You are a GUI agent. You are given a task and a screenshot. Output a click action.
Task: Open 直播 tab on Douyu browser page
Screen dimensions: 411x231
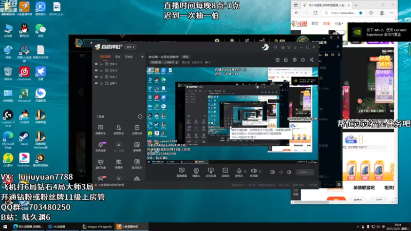(326, 24)
